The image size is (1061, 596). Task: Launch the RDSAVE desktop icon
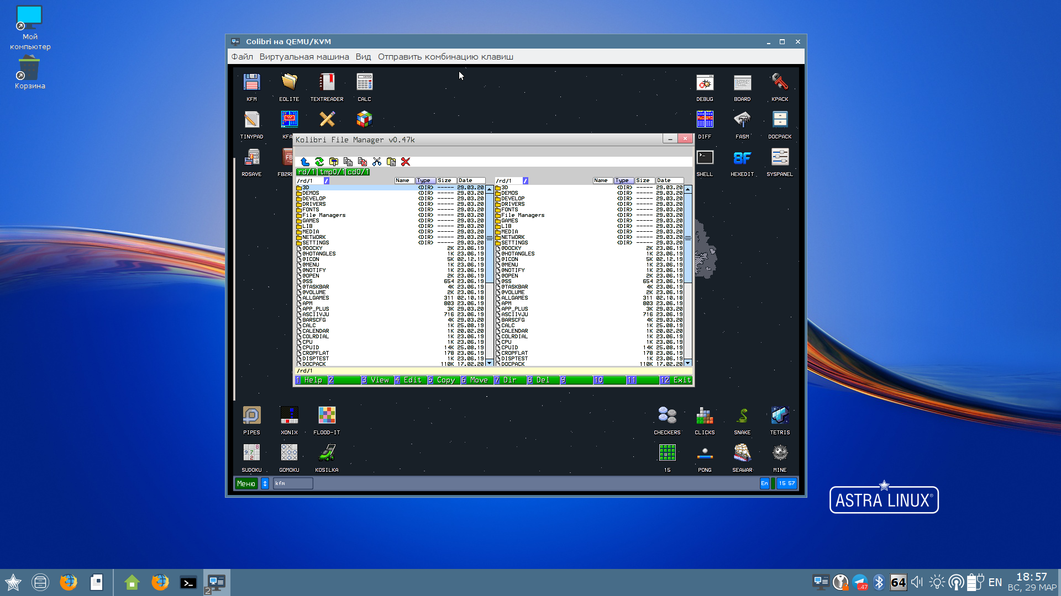[x=251, y=157]
